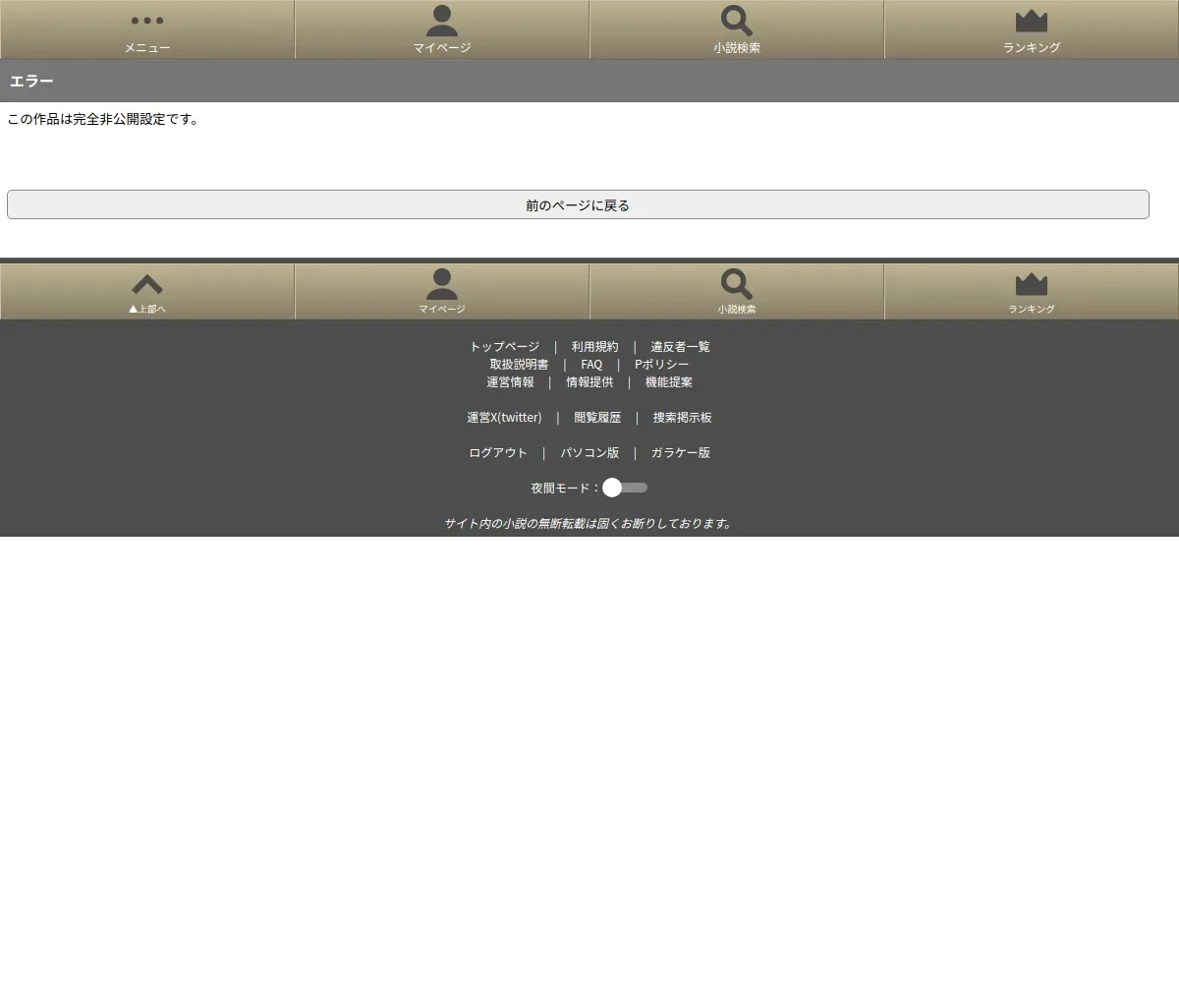Open the 情報提供 footer link
Viewport: 1179px width, 983px height.
coord(589,382)
